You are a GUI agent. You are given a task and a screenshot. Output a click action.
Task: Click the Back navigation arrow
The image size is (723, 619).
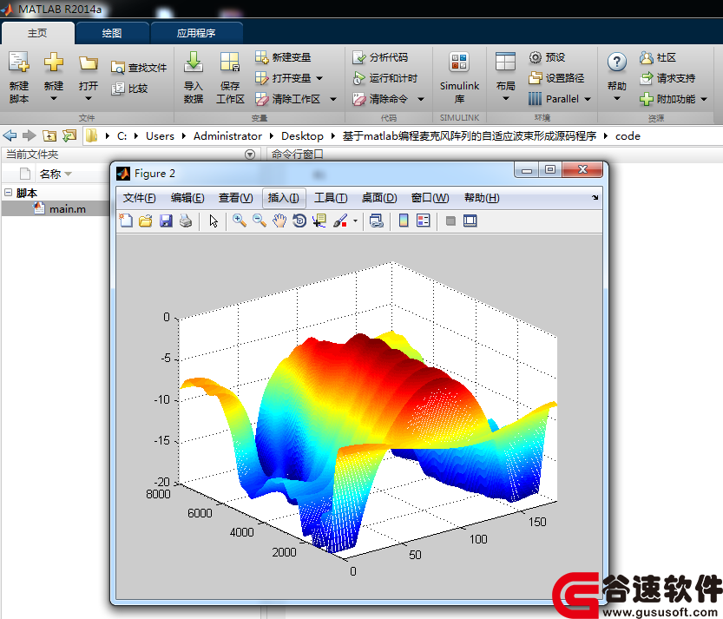tap(10, 135)
